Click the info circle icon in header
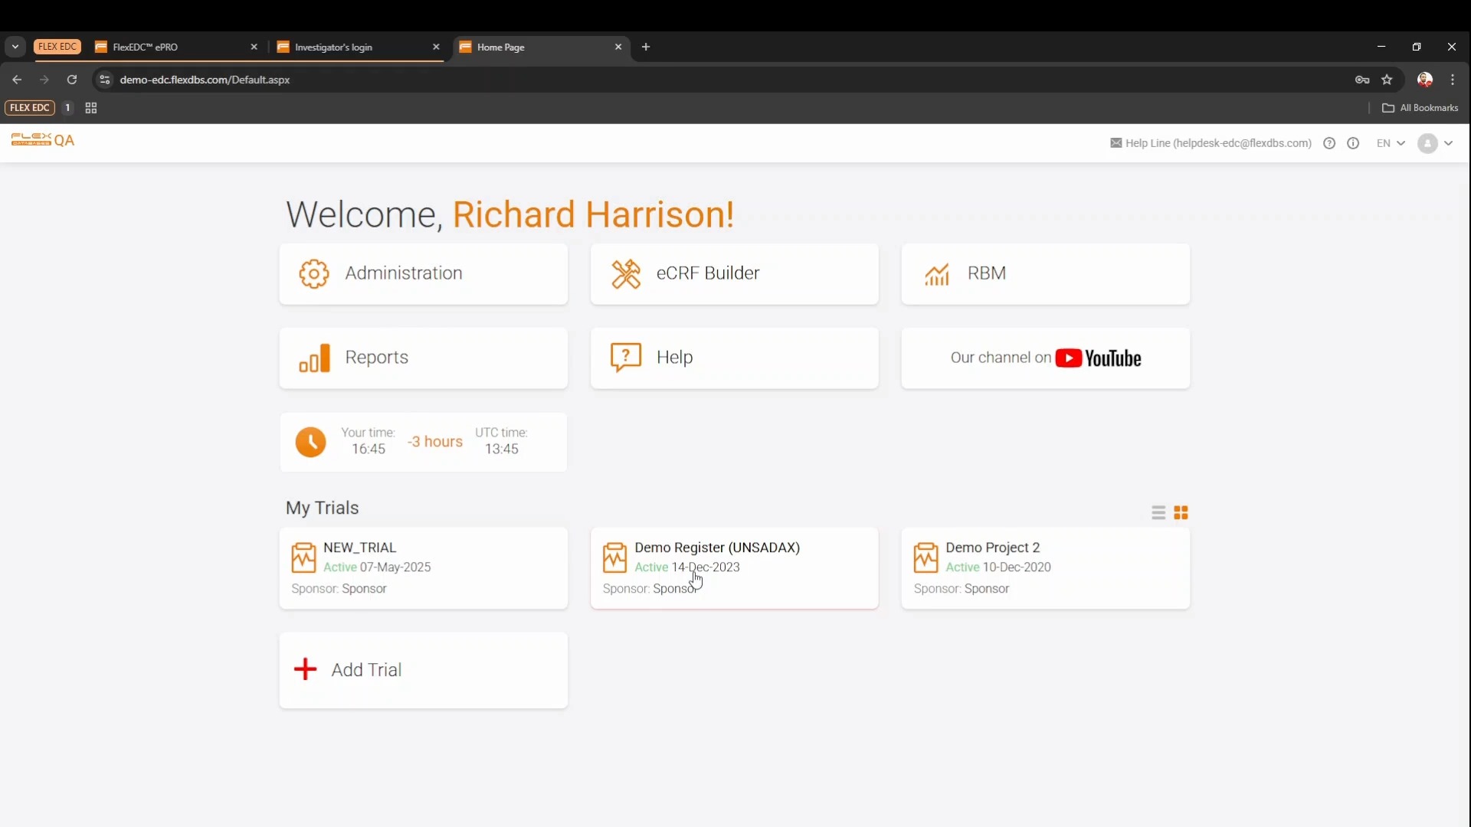Viewport: 1471px width, 827px height. (x=1353, y=143)
